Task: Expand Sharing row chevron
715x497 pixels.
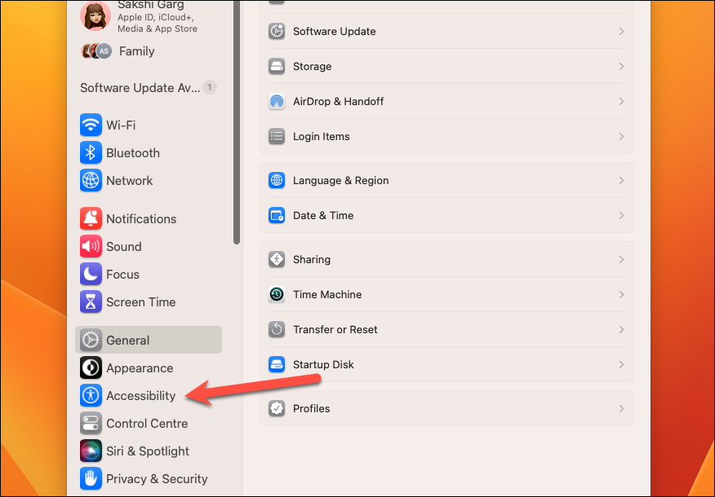Action: (621, 259)
